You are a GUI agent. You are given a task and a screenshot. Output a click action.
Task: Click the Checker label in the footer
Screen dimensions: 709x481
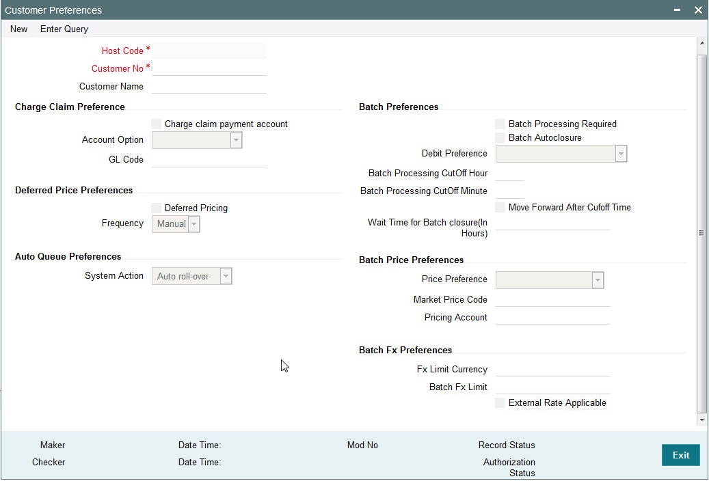point(49,463)
